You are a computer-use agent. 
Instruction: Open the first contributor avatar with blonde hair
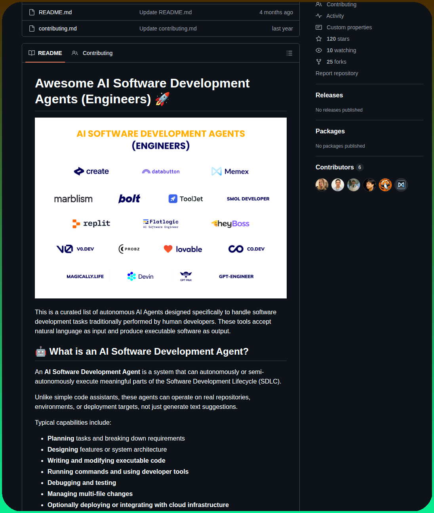(322, 185)
